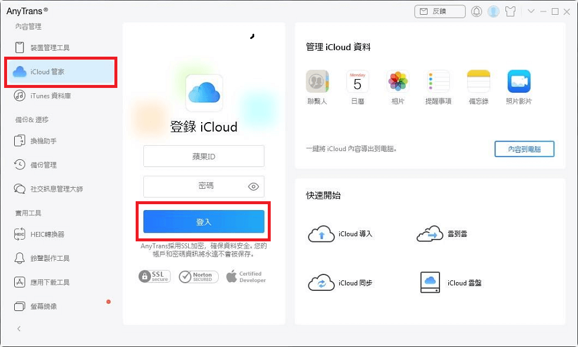578x347 pixels.
Task: Open 換機助手 sidebar item
Action: [35, 141]
